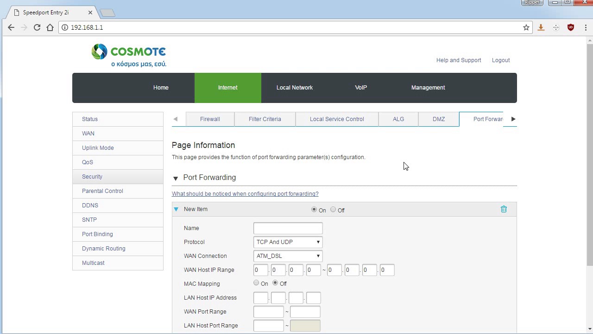
Task: Switch to the DMZ tab
Action: point(439,119)
